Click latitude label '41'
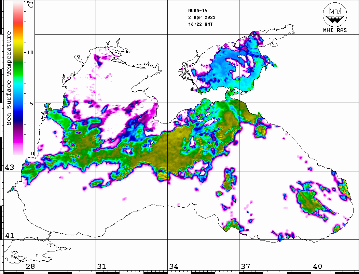The image size is (359, 274). (9, 236)
